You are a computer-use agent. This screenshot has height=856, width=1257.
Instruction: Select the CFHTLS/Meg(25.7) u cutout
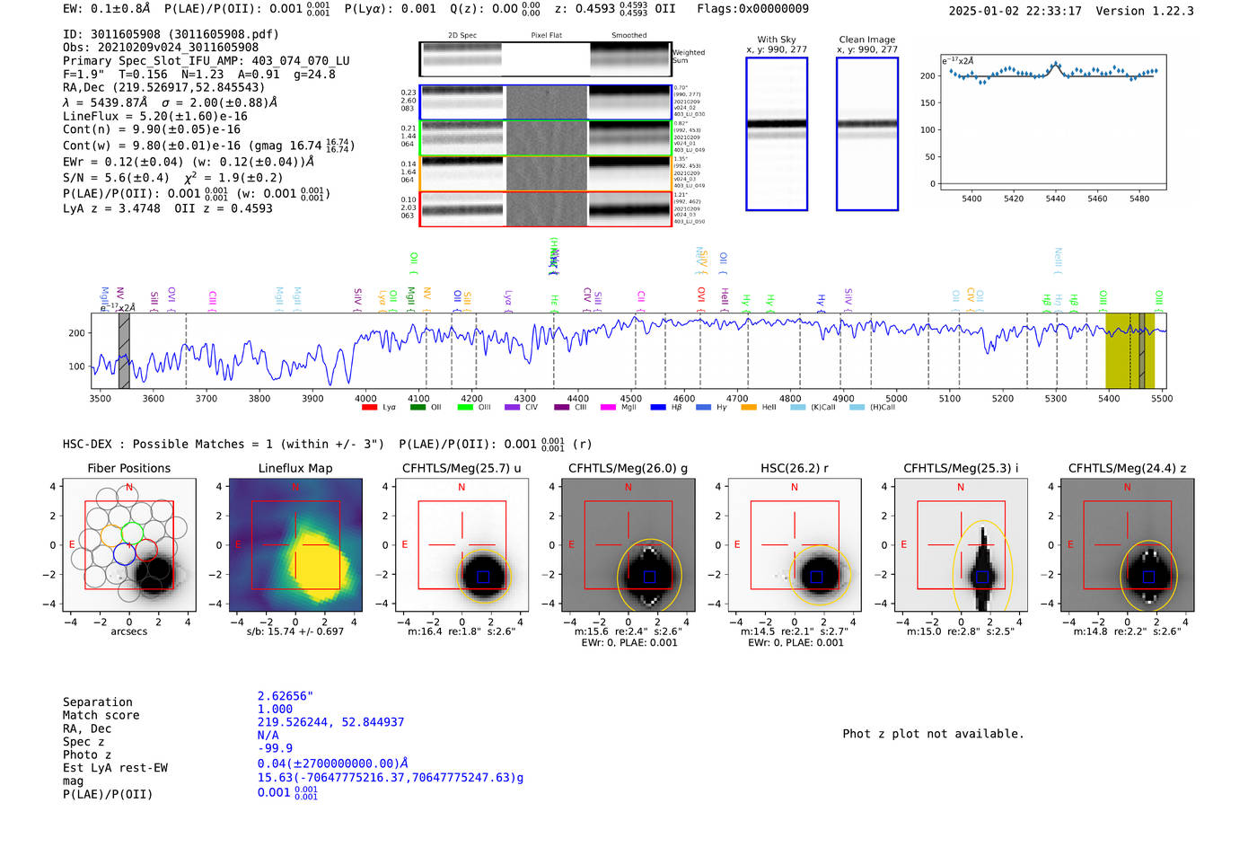tap(461, 545)
